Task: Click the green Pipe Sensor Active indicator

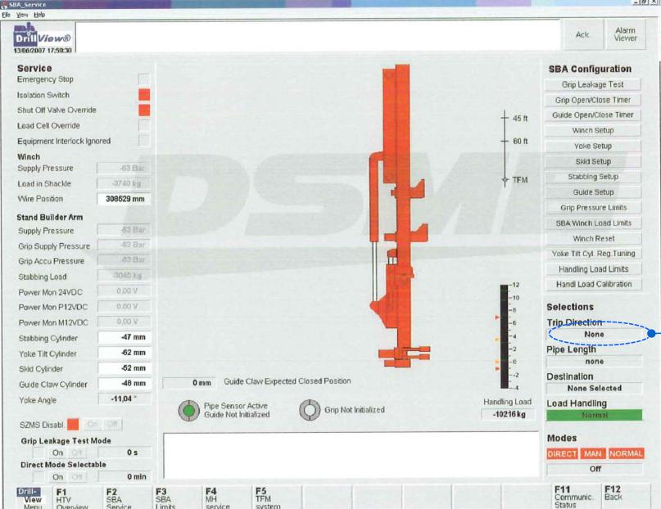Action: [189, 410]
